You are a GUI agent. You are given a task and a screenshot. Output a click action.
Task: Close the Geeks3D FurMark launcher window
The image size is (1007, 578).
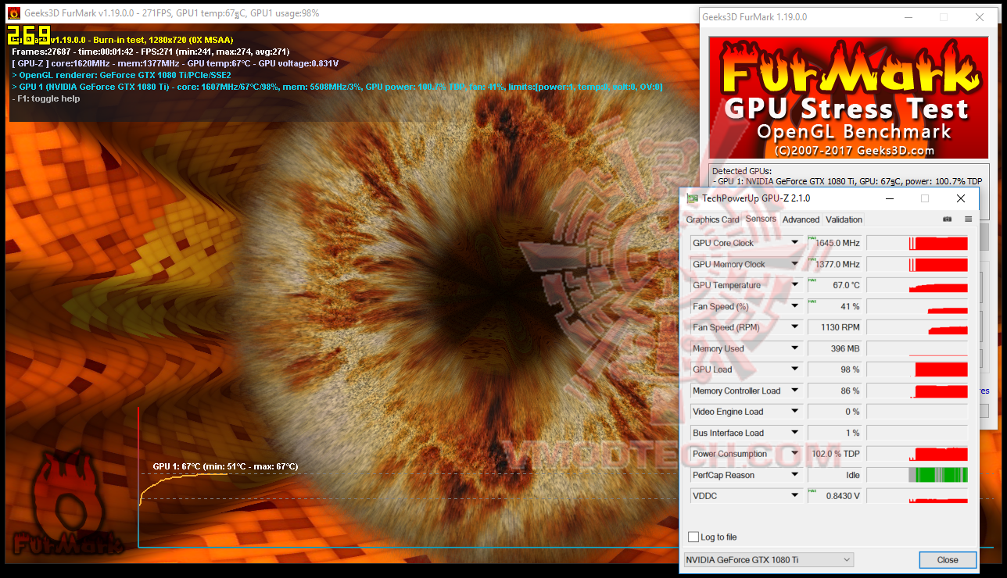click(x=980, y=17)
